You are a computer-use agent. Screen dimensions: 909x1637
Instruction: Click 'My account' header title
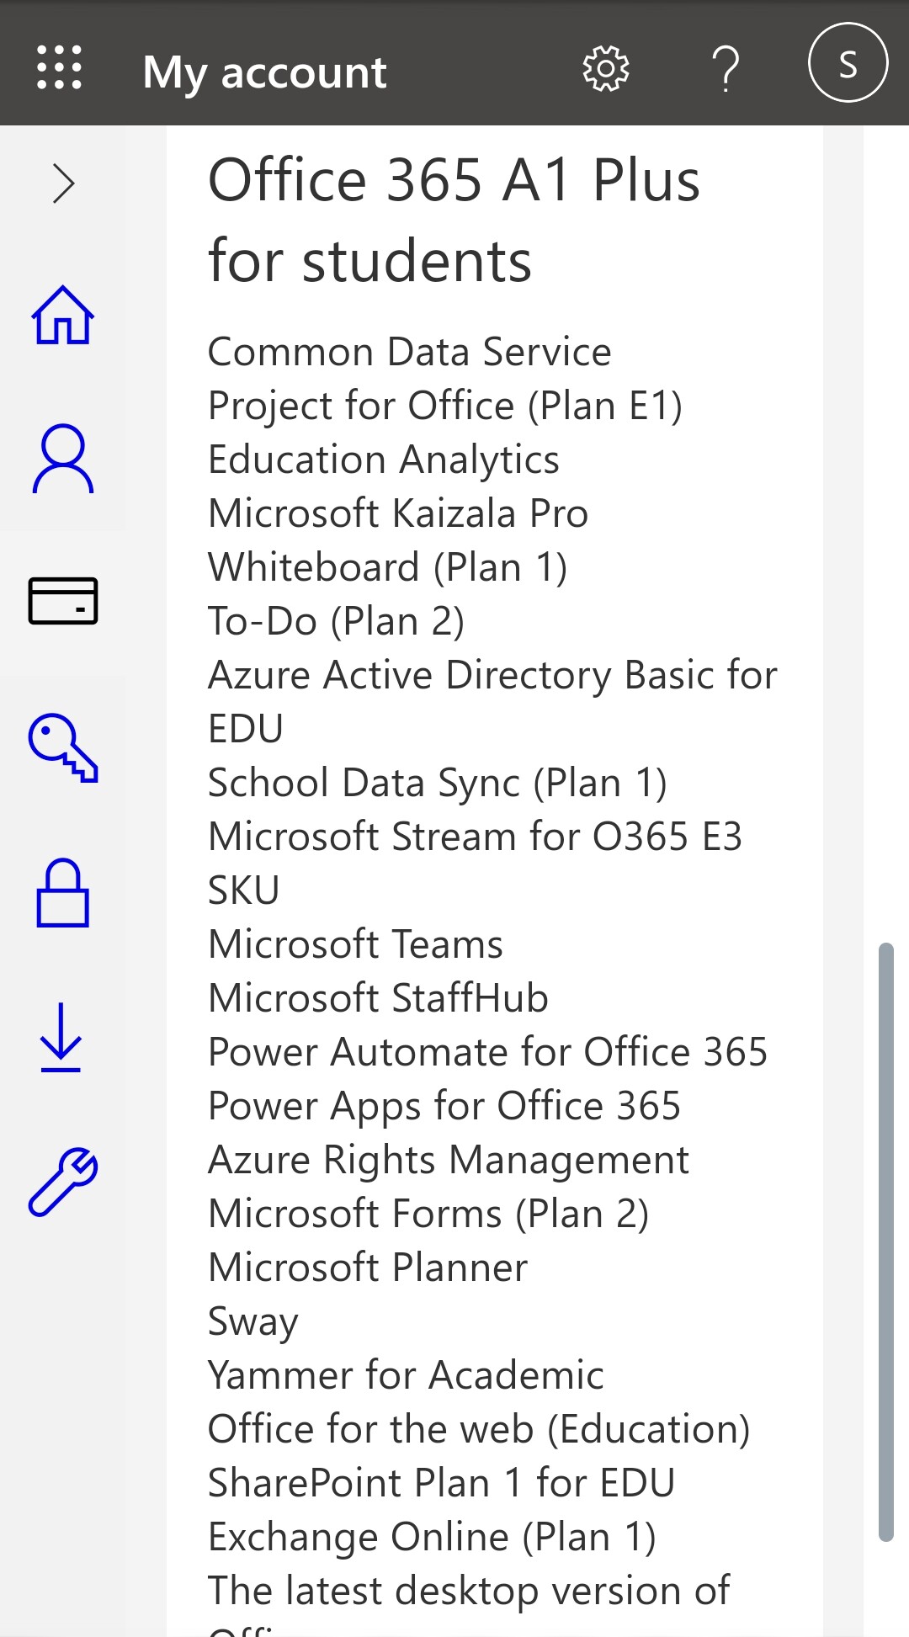(x=264, y=72)
